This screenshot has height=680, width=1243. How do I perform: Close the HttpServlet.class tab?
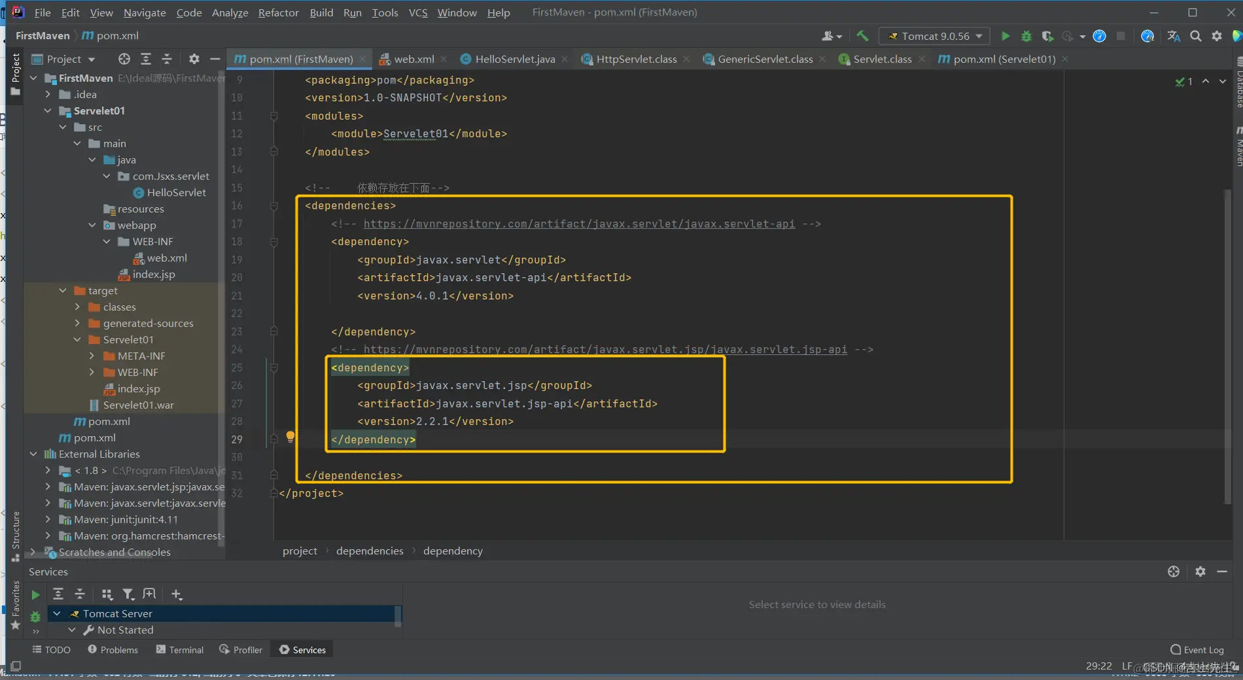pyautogui.click(x=686, y=59)
